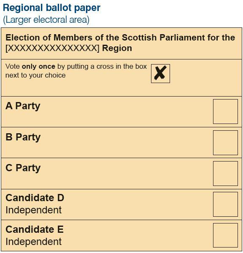
Task: Click the region name placeholder XXXXXXXXXXXXXXX
Action: 52,48
